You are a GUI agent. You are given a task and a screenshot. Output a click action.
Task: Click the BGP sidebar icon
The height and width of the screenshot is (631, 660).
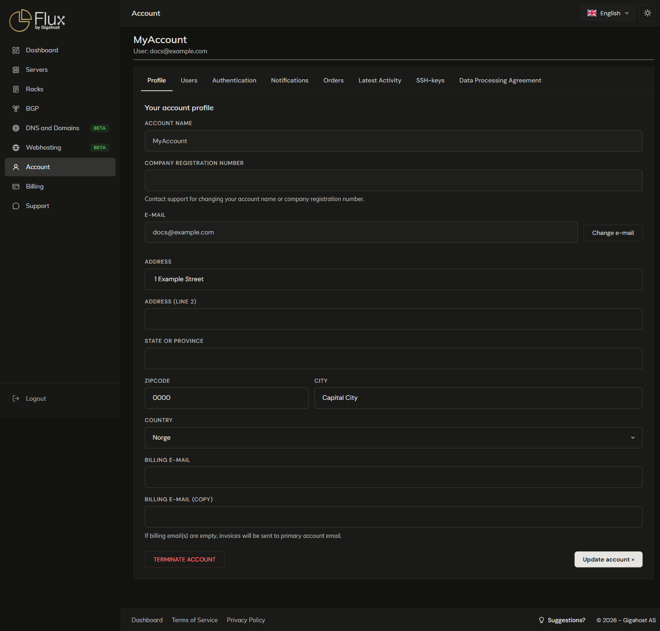[16, 109]
